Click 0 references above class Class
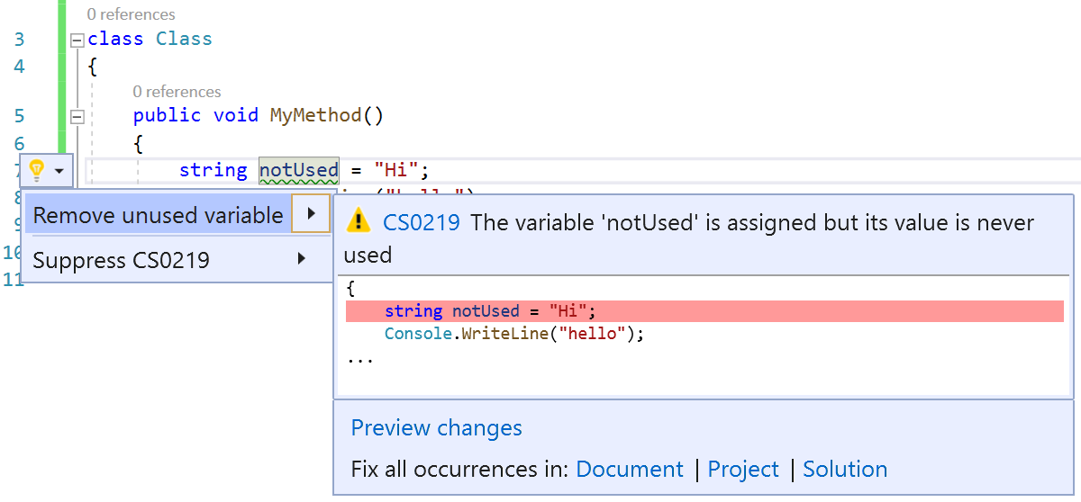The width and height of the screenshot is (1081, 502). [132, 14]
